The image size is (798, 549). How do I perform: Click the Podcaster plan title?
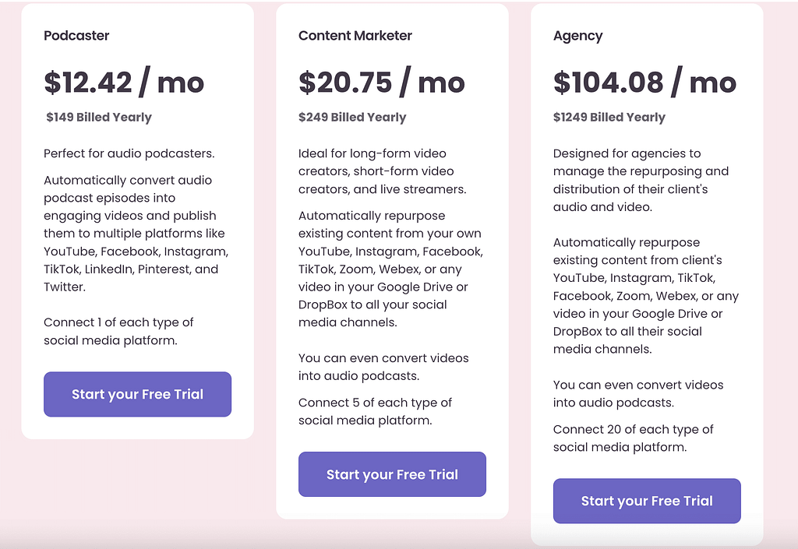(x=76, y=36)
